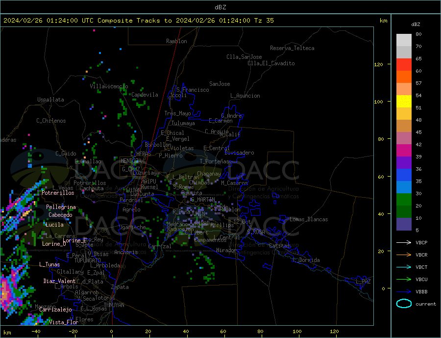441x338 pixels.
Task: Click the dBZ title at the top
Action: coord(220,7)
